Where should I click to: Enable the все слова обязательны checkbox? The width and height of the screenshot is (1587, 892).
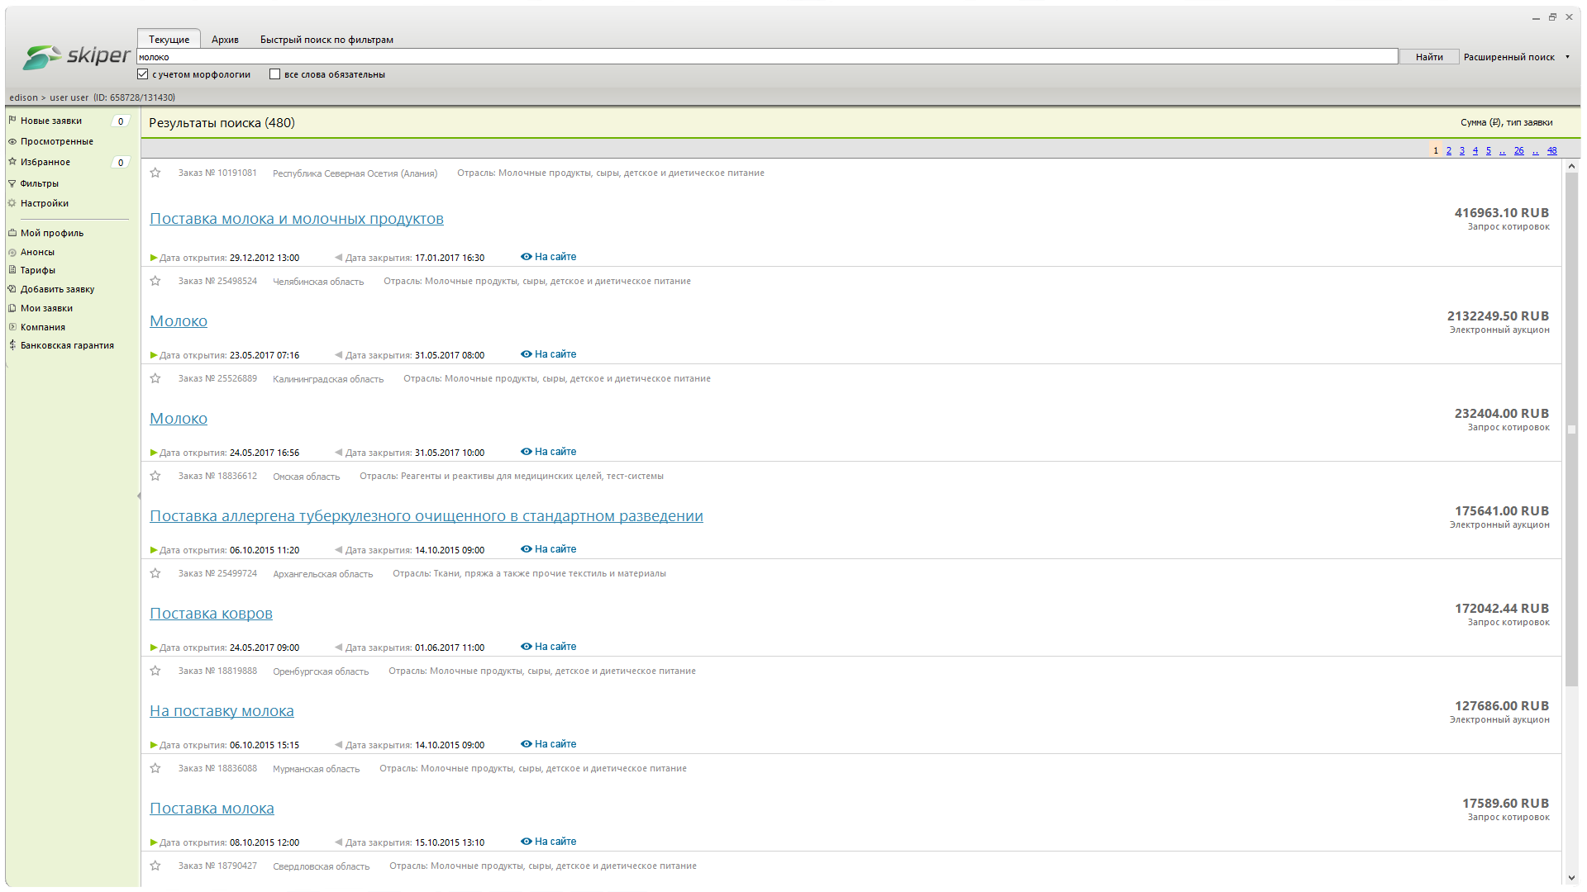[x=275, y=74]
